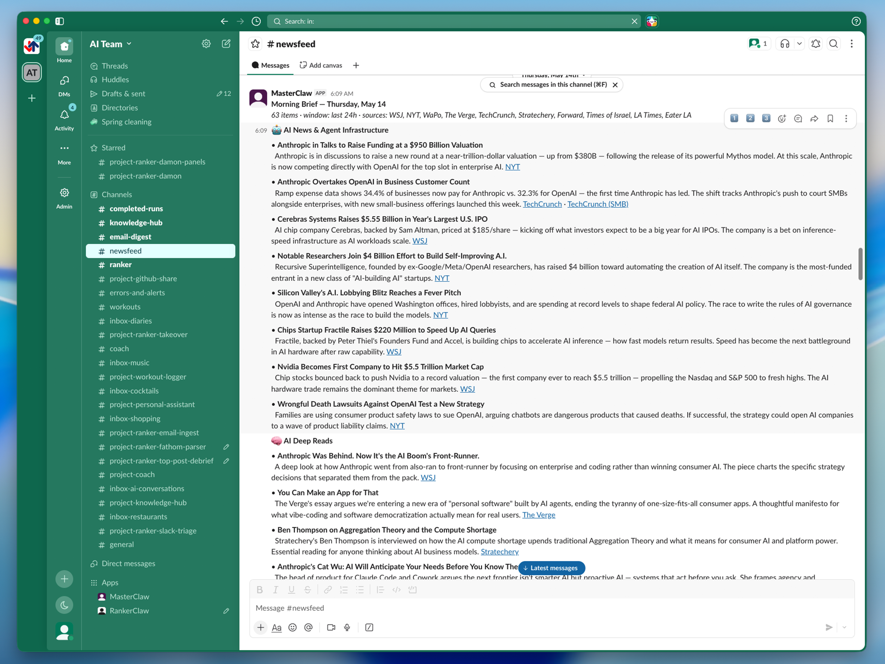The height and width of the screenshot is (664, 885).
Task: Open TechCrunch (SMB) link
Action: pos(597,204)
